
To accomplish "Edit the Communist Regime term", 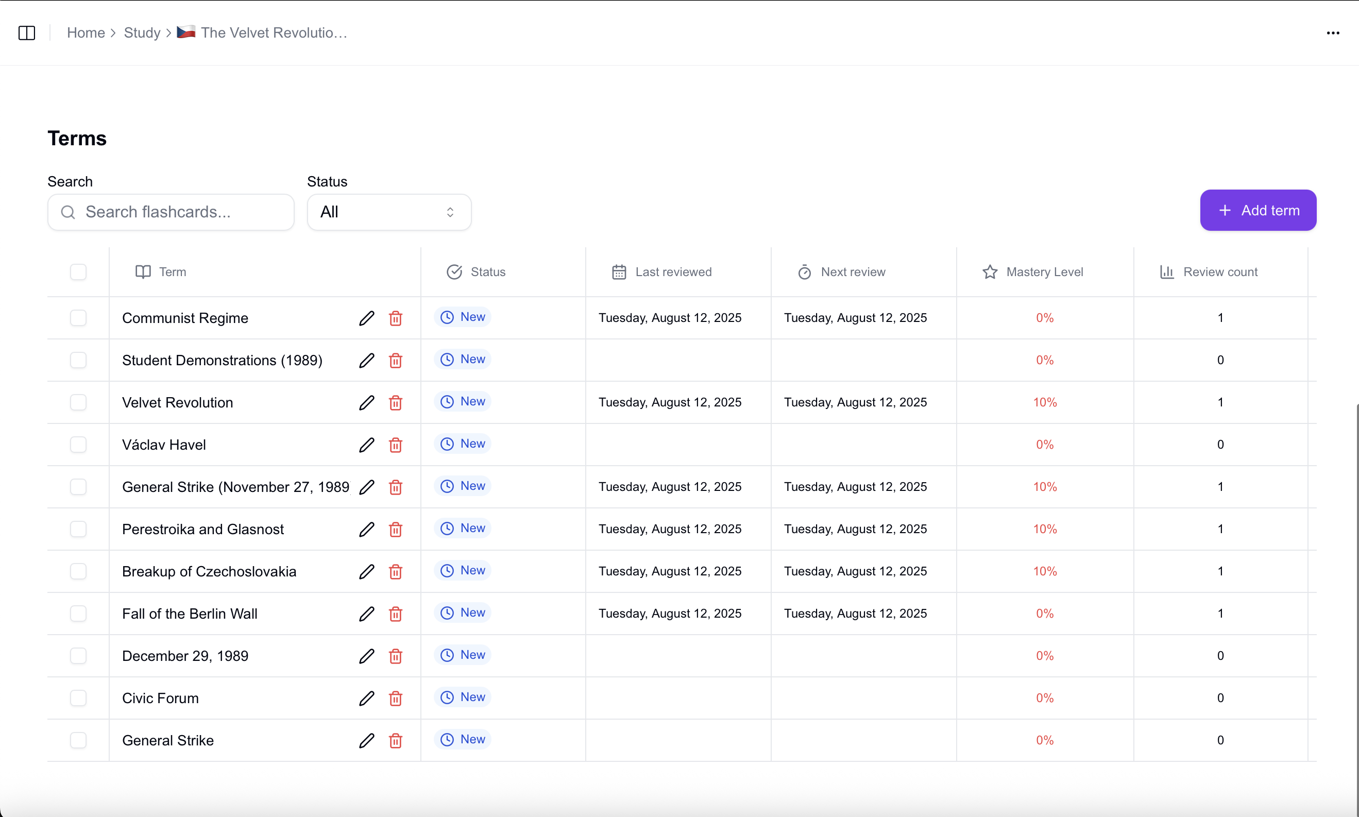I will coord(367,318).
